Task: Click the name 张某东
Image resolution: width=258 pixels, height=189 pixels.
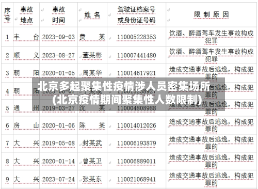Action: [92, 179]
